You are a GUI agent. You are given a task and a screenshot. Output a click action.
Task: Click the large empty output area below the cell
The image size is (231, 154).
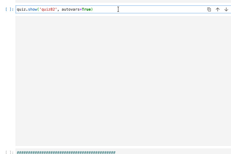click(x=123, y=81)
